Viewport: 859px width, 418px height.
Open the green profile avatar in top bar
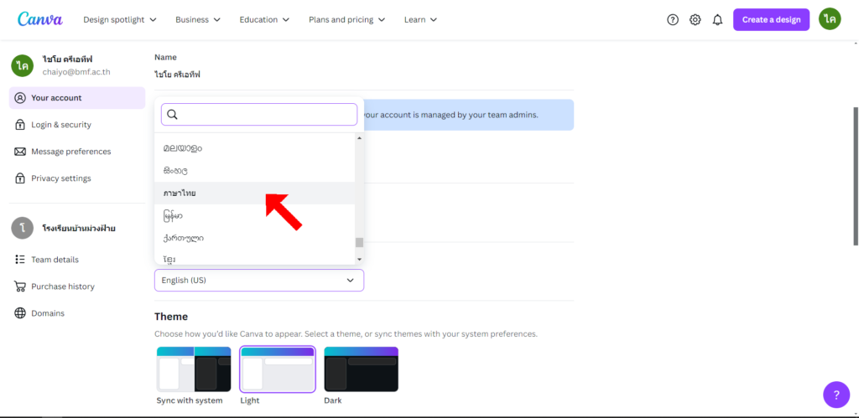830,19
